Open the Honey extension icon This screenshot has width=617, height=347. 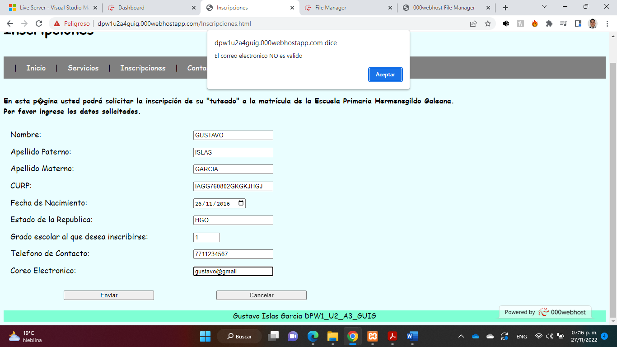520,23
